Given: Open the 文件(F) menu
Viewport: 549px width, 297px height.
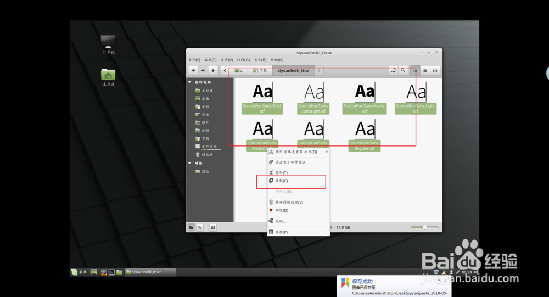Looking at the screenshot, I should click(194, 60).
